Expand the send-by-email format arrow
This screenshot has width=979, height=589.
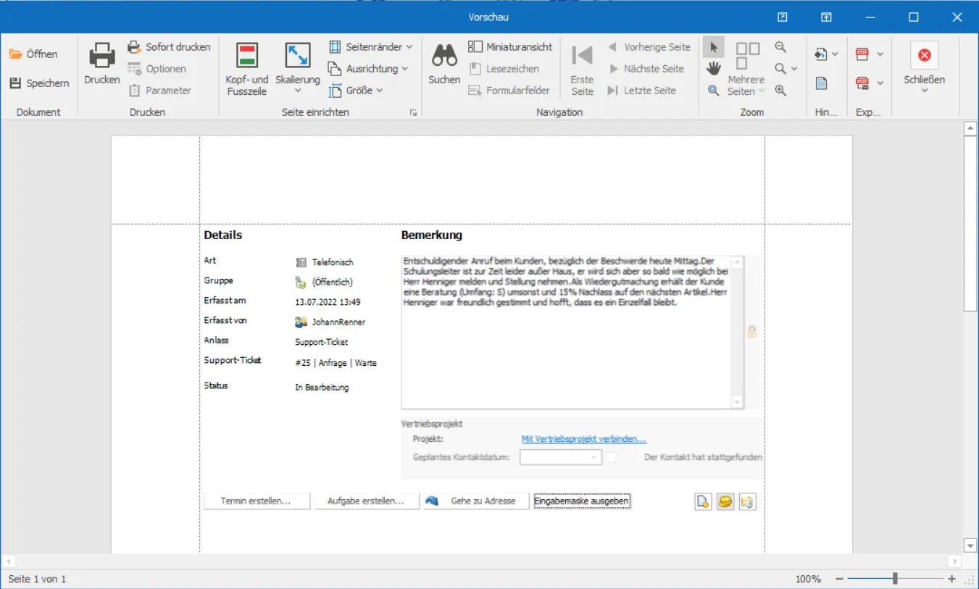[x=880, y=83]
